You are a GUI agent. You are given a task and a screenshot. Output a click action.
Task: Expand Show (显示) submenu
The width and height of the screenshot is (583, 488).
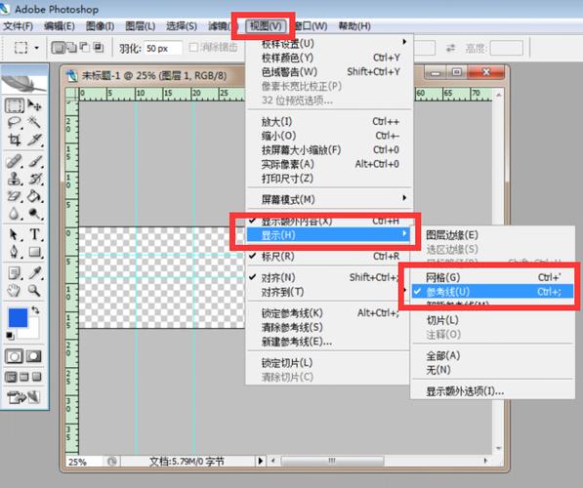[328, 235]
